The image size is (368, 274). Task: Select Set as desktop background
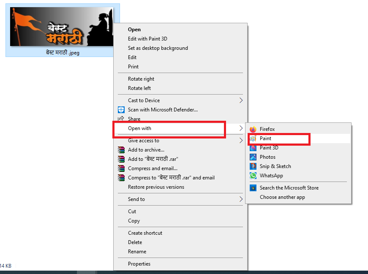(x=158, y=48)
